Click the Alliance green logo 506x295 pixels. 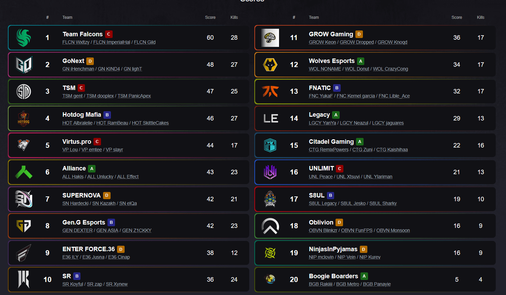pos(24,172)
